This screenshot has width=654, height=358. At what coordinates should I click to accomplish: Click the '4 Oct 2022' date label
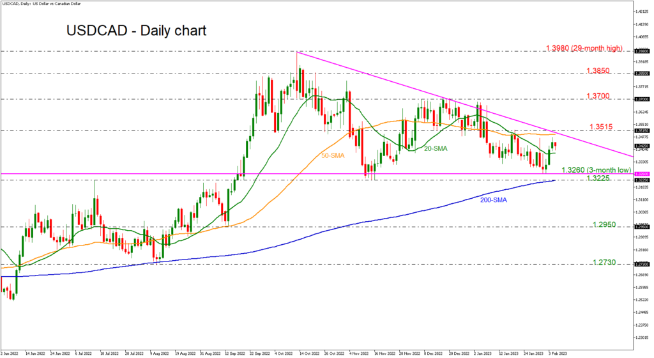(284, 354)
